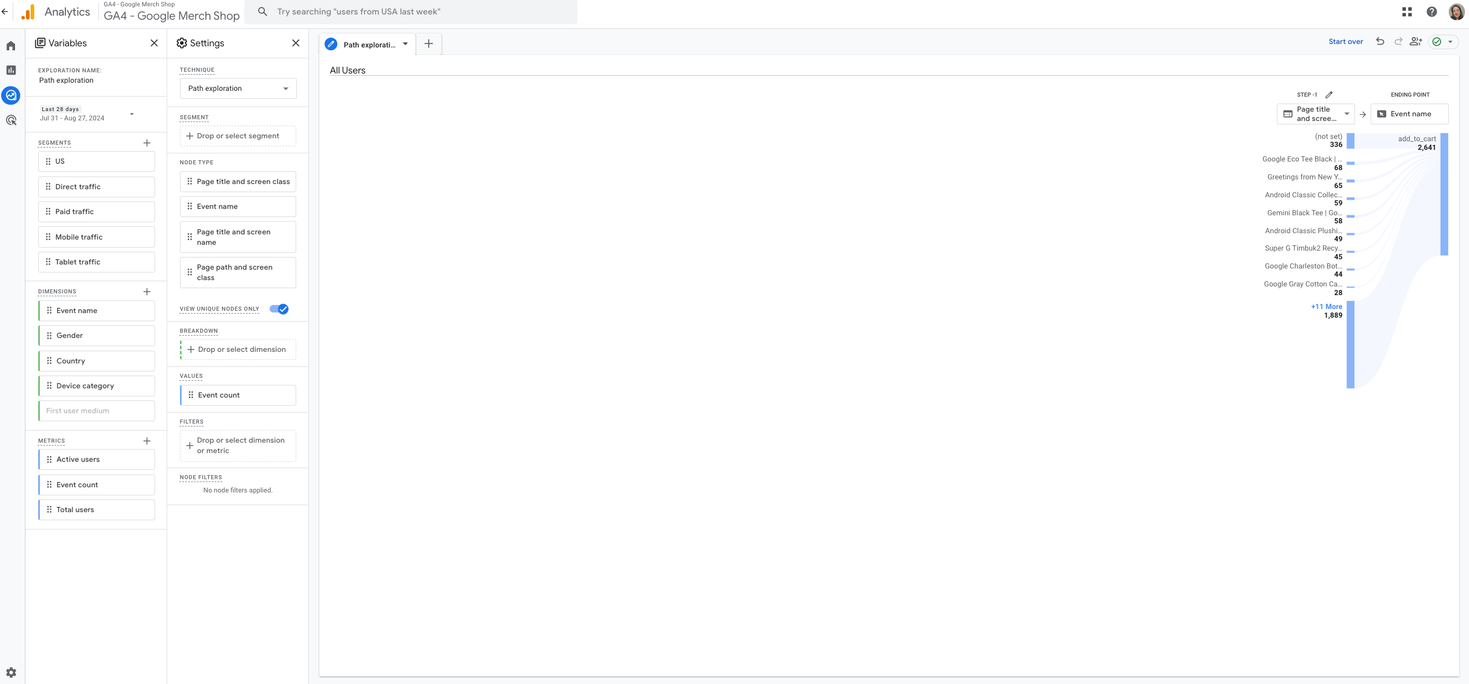Add a new exploration tab
The width and height of the screenshot is (1469, 684).
[x=429, y=44]
